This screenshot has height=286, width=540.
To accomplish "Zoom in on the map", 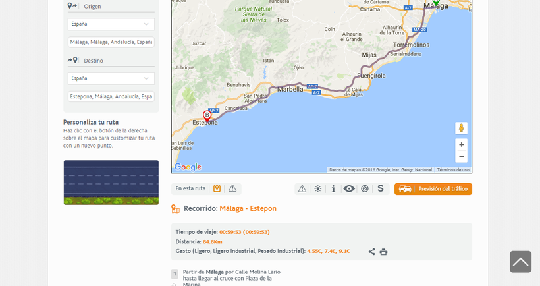I will [x=461, y=144].
